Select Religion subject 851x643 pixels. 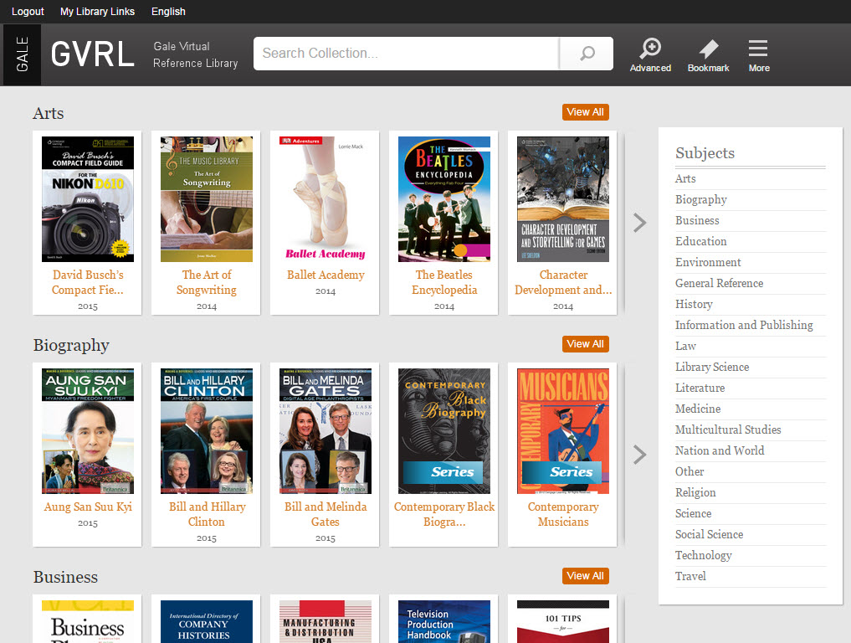[x=695, y=492]
